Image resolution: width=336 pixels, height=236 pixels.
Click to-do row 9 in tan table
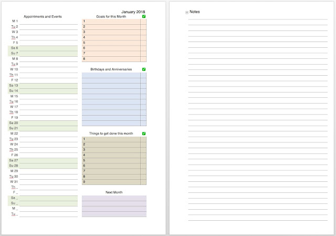(x=114, y=182)
